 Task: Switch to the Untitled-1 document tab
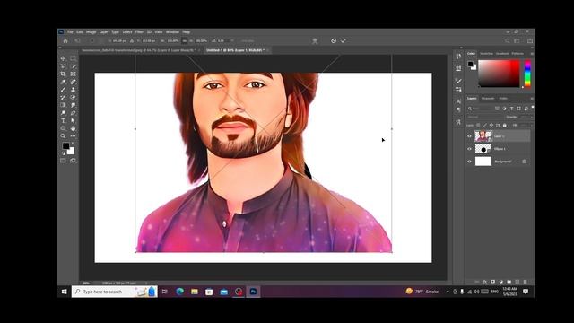(x=235, y=50)
